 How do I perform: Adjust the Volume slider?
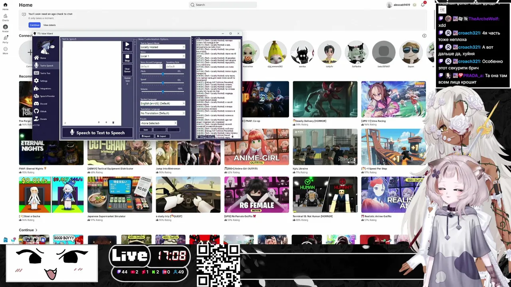[x=162, y=92]
